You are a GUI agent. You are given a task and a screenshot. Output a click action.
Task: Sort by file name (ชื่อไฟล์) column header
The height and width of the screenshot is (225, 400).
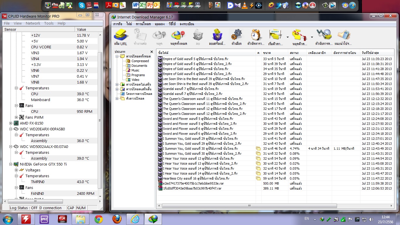click(206, 53)
